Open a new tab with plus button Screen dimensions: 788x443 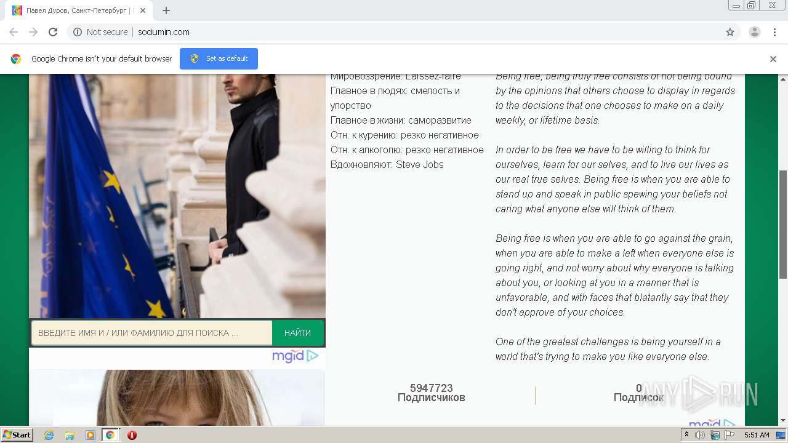coord(166,10)
